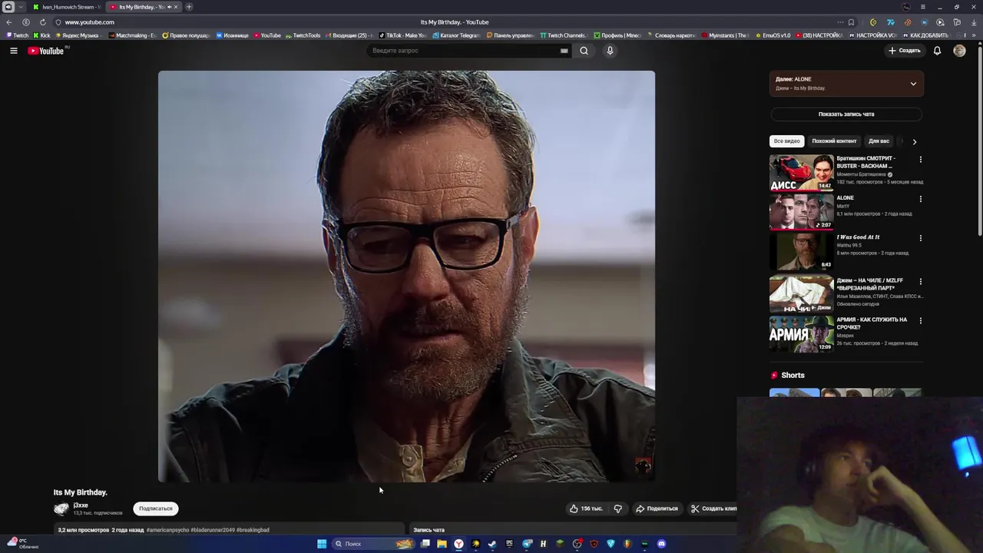Open the Minecraft block icon on taskbar

point(560,544)
